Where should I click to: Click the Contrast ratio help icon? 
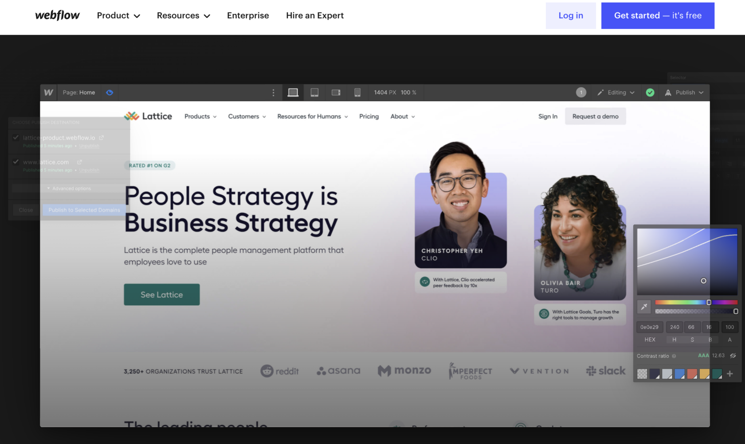674,356
